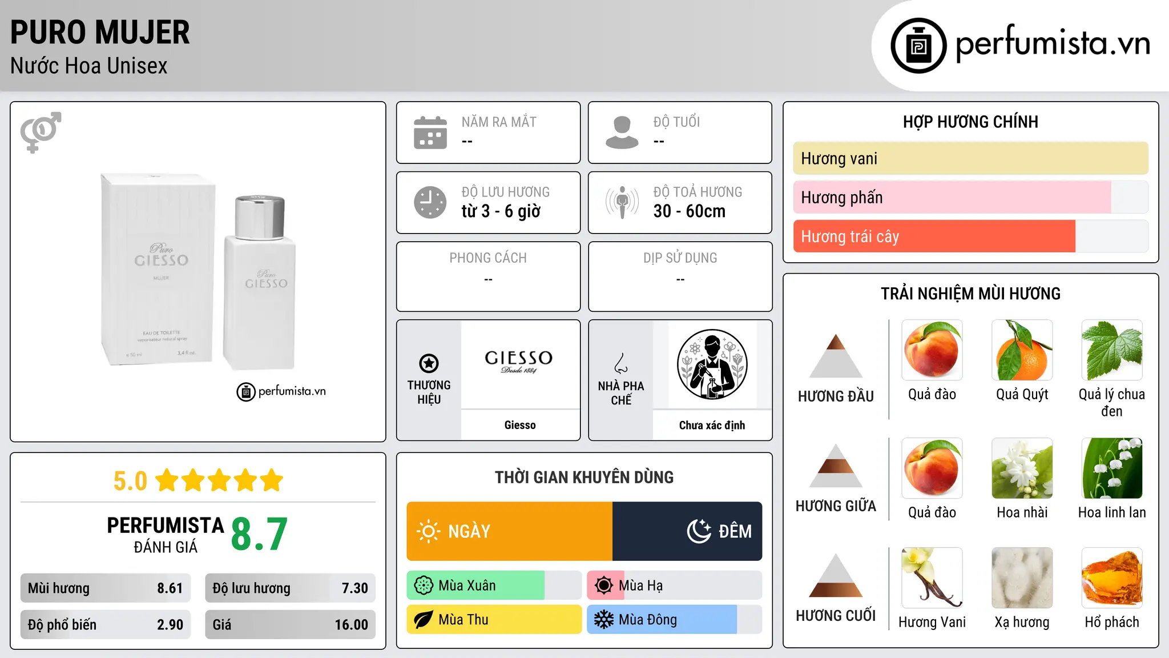Click the Hương trái cây accord bar
The image size is (1169, 658).
[x=971, y=236]
